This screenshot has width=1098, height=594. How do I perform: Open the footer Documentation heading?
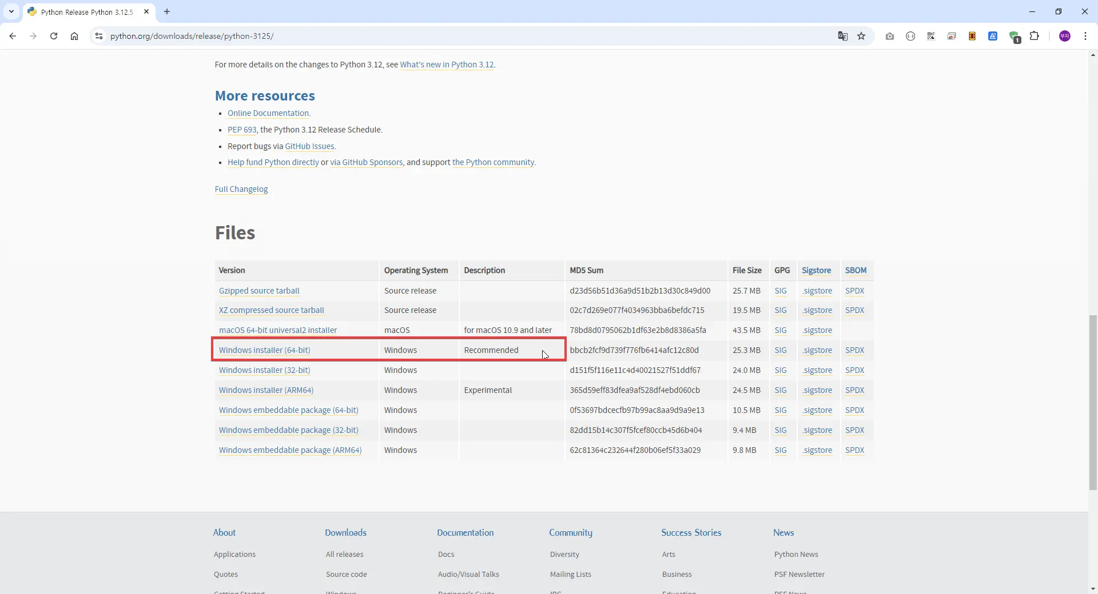pyautogui.click(x=465, y=532)
